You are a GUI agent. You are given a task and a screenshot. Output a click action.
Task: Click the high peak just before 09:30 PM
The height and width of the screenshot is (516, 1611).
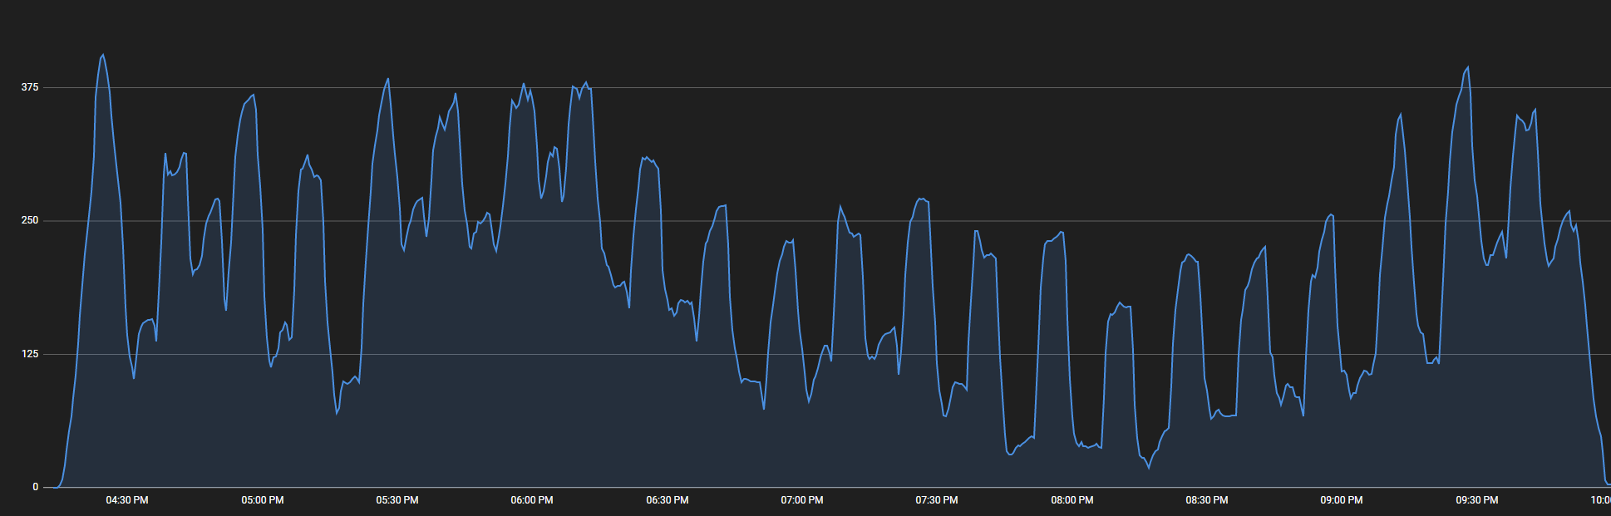(x=1467, y=67)
